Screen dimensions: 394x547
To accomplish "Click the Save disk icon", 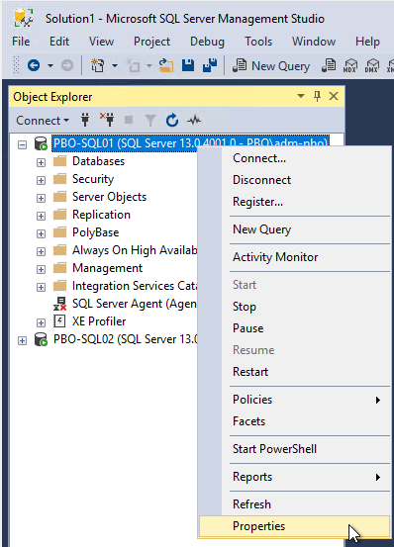I will coord(188,65).
